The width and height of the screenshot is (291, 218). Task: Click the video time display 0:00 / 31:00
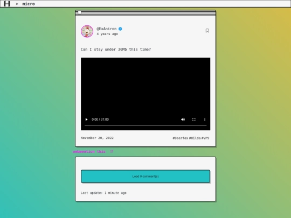(x=100, y=119)
